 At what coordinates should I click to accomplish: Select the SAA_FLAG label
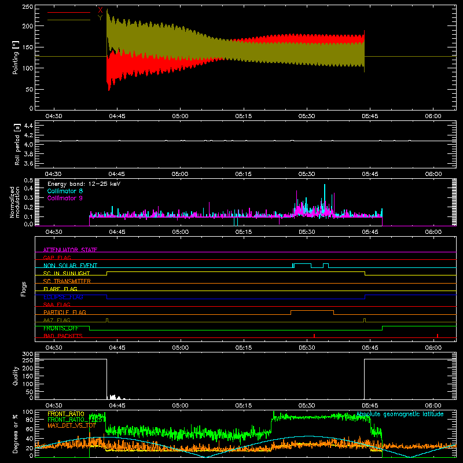[57, 304]
